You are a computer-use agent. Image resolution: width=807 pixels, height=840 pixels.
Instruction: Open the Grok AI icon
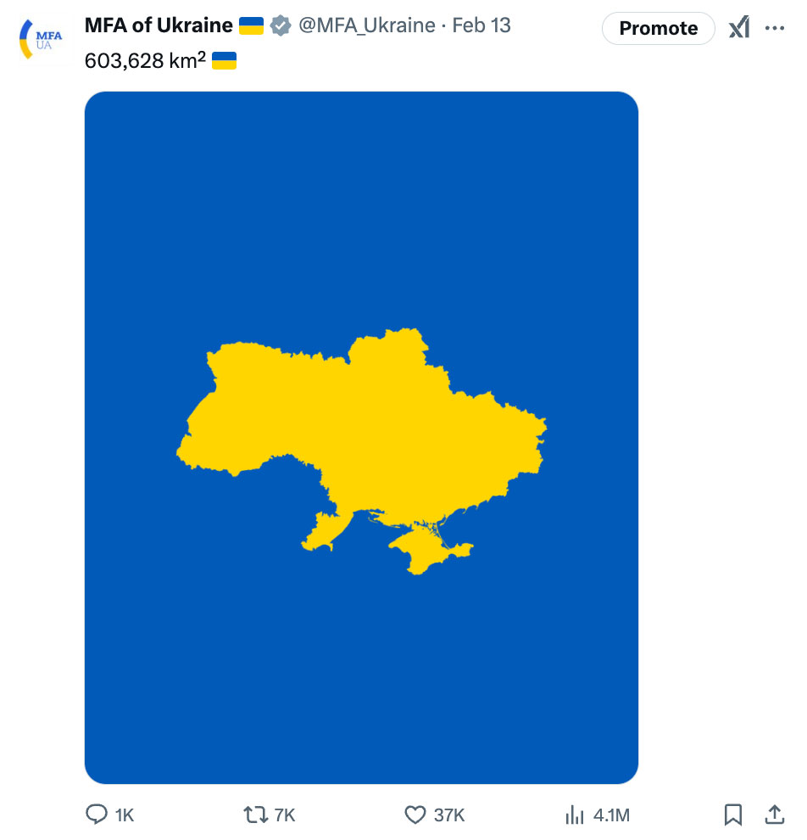click(x=739, y=28)
